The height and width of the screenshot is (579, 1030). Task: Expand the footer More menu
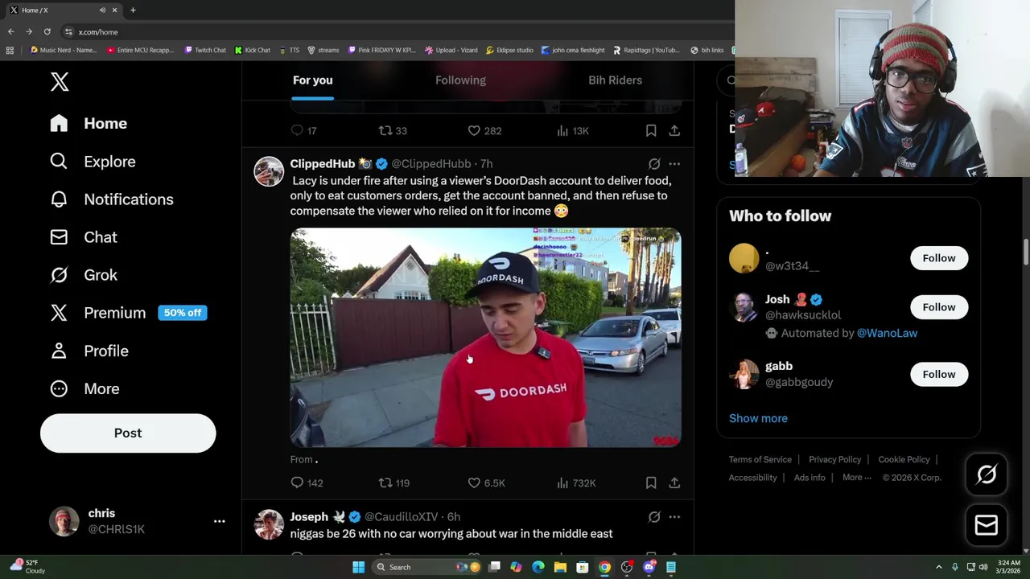click(x=856, y=478)
